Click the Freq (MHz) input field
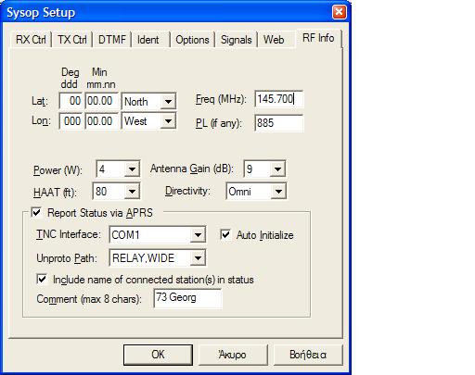The height and width of the screenshot is (375, 475). click(x=278, y=99)
